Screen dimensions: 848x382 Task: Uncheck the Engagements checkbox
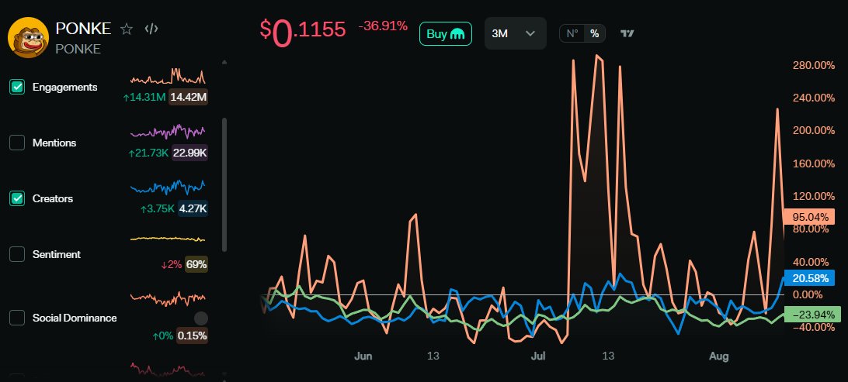(17, 87)
